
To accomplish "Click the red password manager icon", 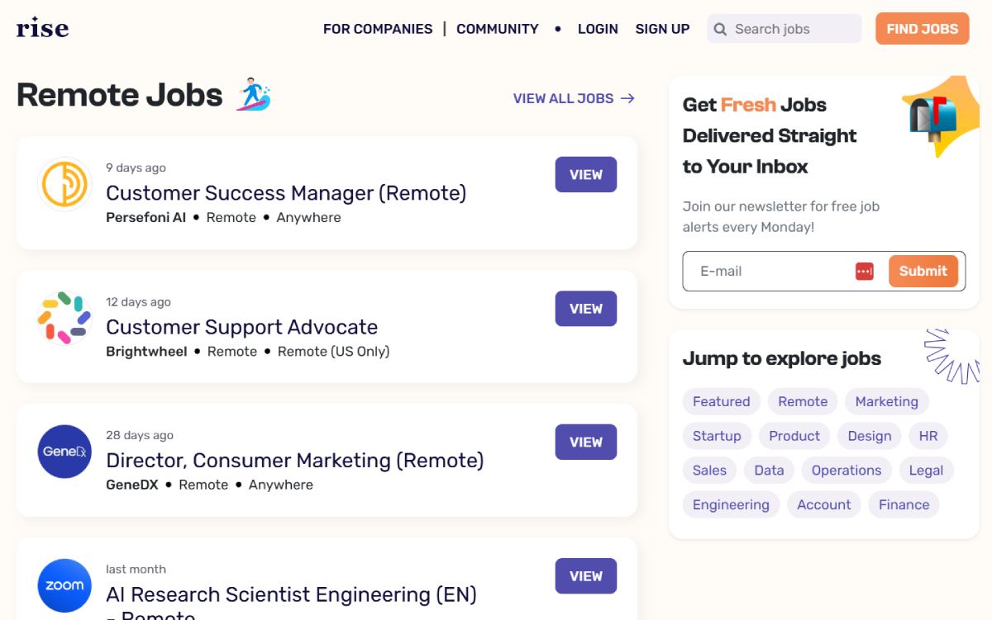I will coord(865,271).
